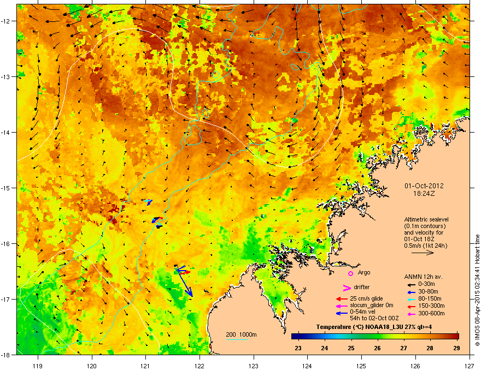
Task: Click the '150-300m' depth label
Action: (431, 306)
